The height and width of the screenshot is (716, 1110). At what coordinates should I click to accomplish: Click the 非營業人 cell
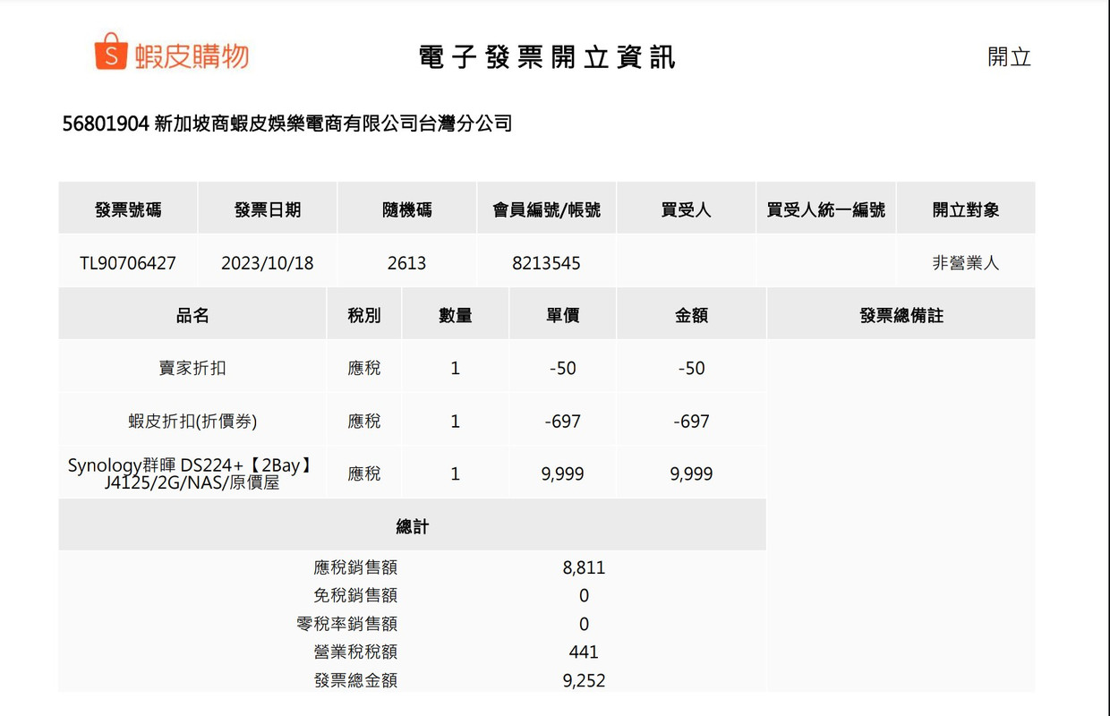[966, 263]
